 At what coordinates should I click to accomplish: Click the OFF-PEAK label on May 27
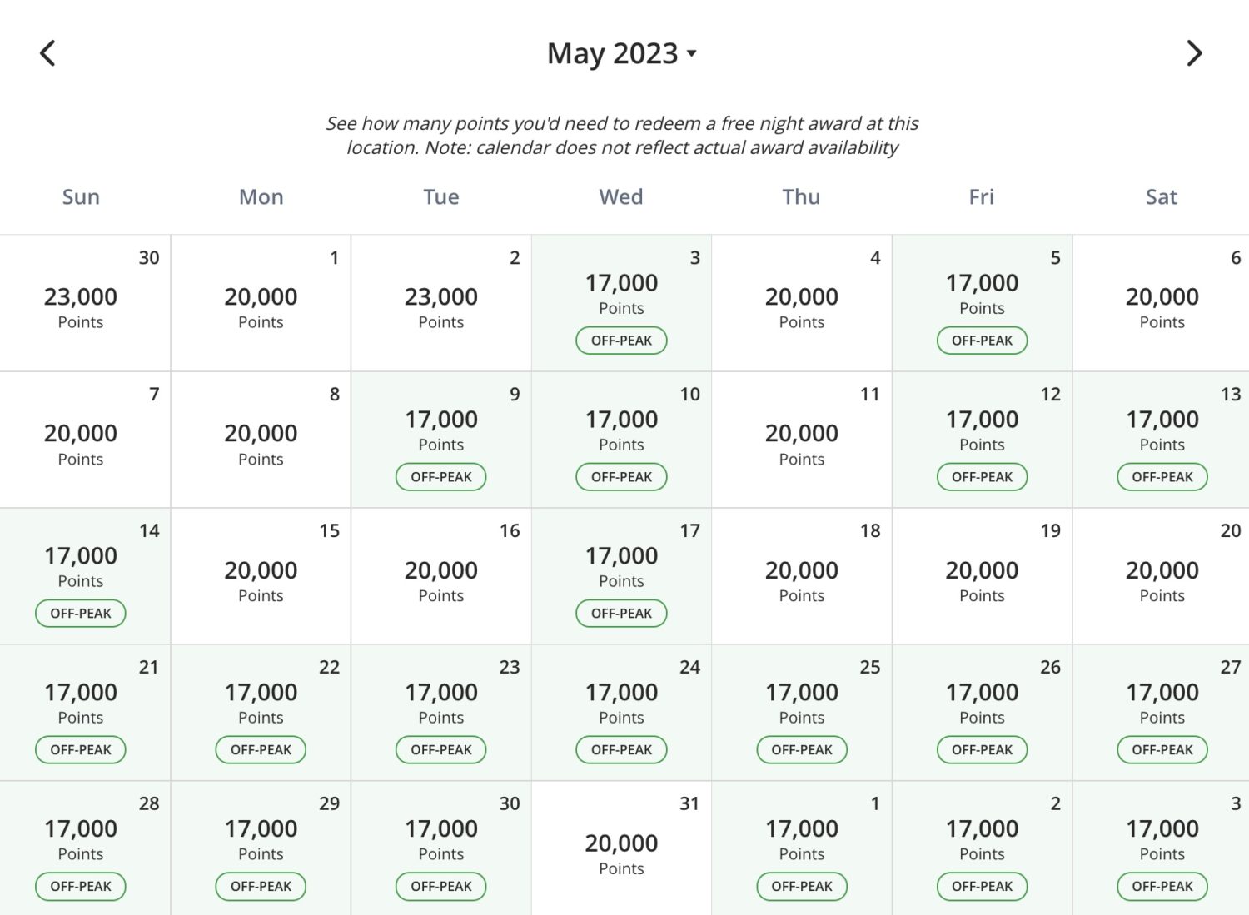1162,749
